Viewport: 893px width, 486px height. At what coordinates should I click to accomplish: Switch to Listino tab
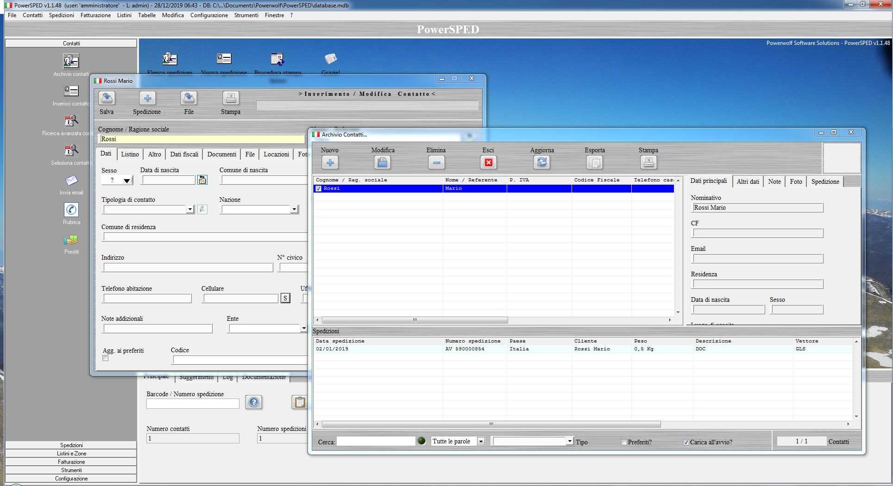[x=130, y=154]
